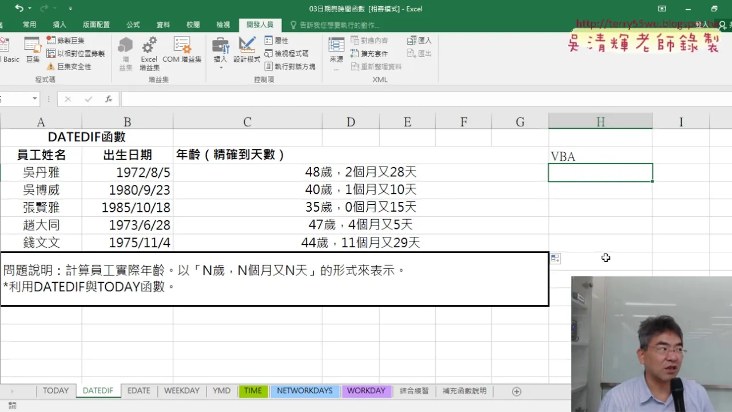This screenshot has height=412, width=732.
Task: Switch to the green TIME sheet tab
Action: click(253, 391)
